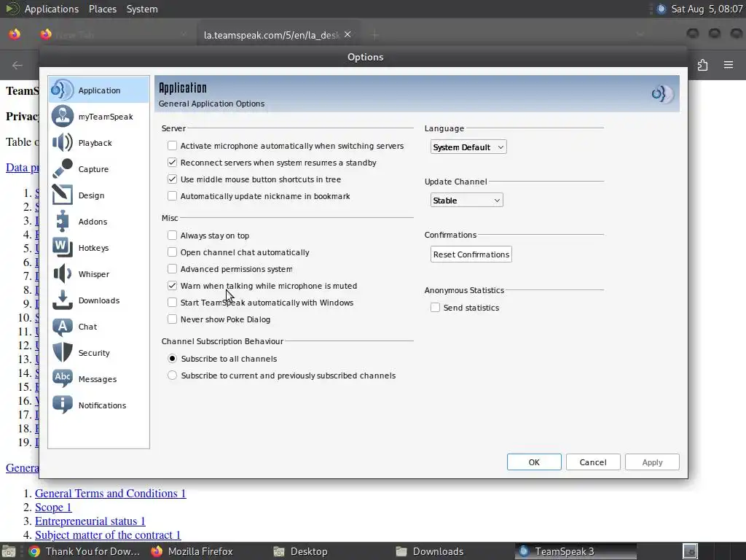Select the Application category icon
746x560 pixels.
tap(63, 90)
